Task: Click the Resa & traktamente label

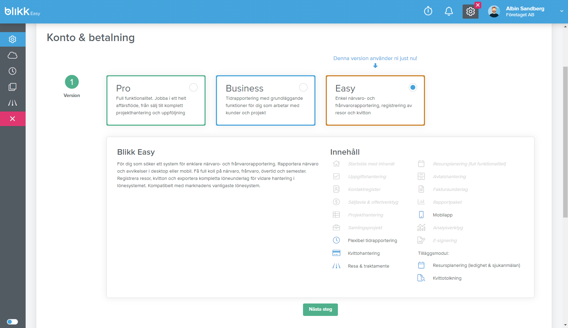Action: click(369, 266)
